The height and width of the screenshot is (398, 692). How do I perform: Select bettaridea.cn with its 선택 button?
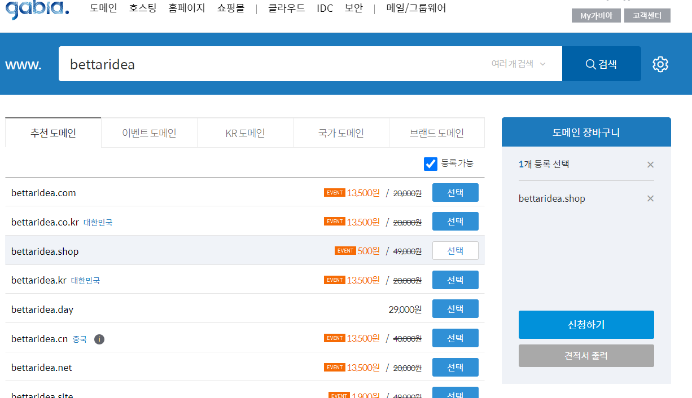tap(456, 338)
